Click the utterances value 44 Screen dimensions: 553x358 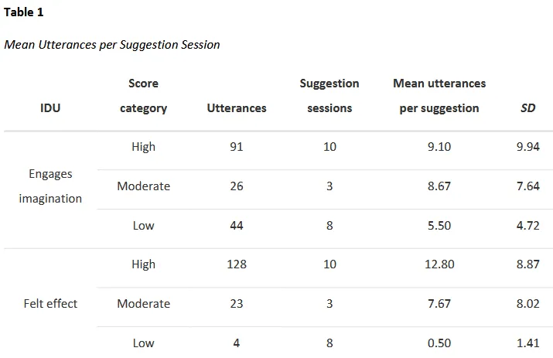237,226
